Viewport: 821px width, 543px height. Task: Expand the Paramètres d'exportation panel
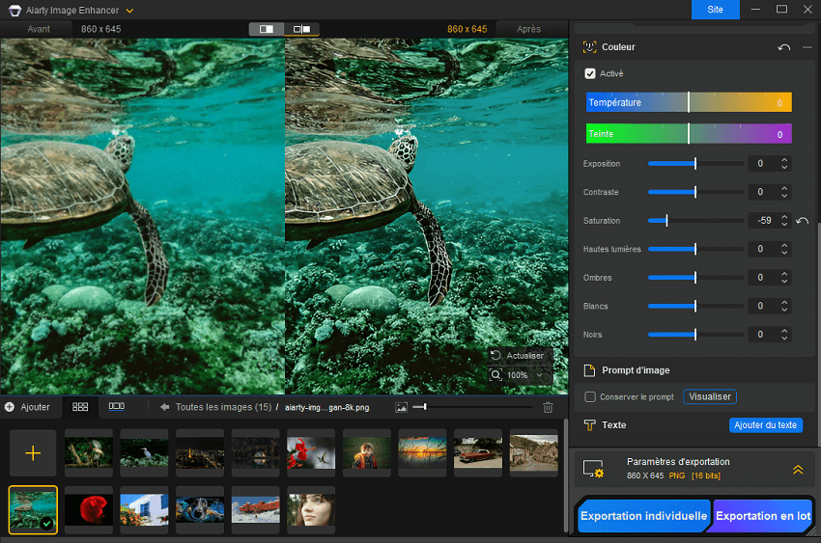(x=798, y=470)
